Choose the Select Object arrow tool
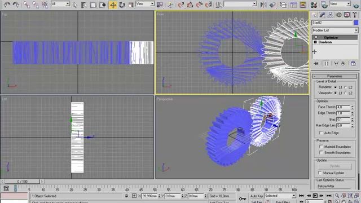This screenshot has height=203, width=361. pyautogui.click(x=75, y=5)
